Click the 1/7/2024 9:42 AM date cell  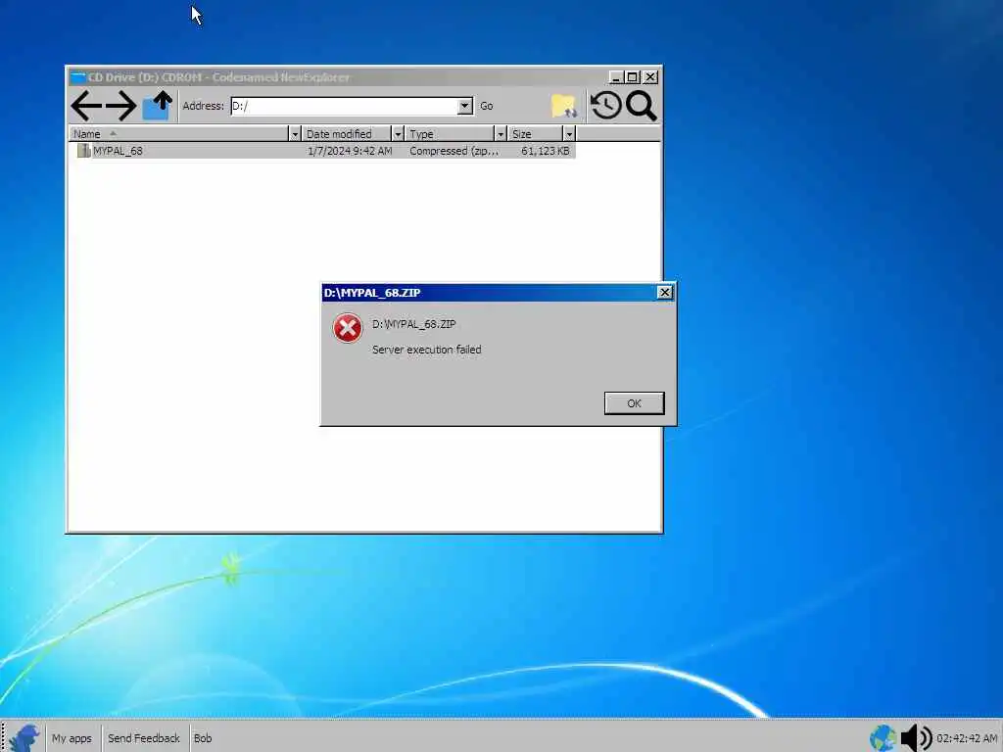(350, 151)
